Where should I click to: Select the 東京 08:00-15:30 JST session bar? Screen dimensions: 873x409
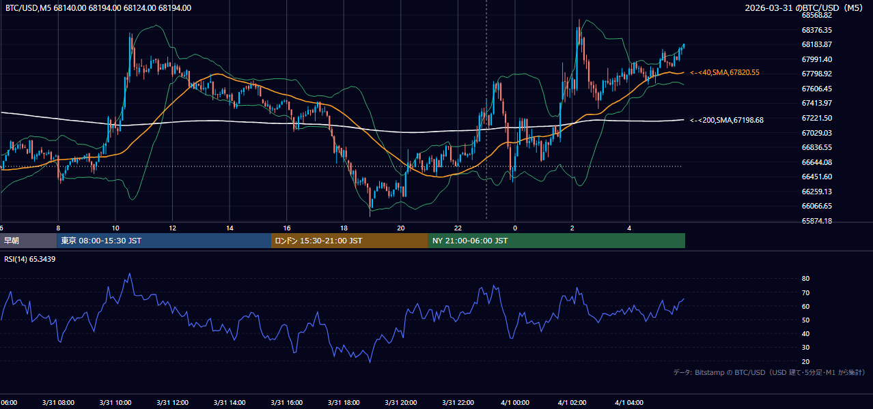click(x=164, y=241)
